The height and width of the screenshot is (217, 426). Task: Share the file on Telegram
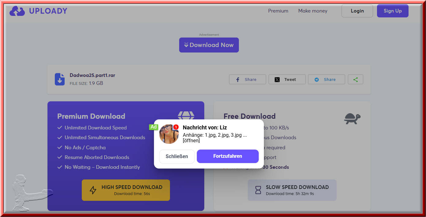tap(326, 79)
